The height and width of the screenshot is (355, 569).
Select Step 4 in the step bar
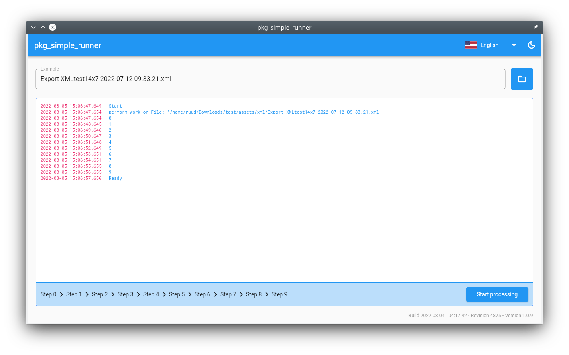(151, 294)
